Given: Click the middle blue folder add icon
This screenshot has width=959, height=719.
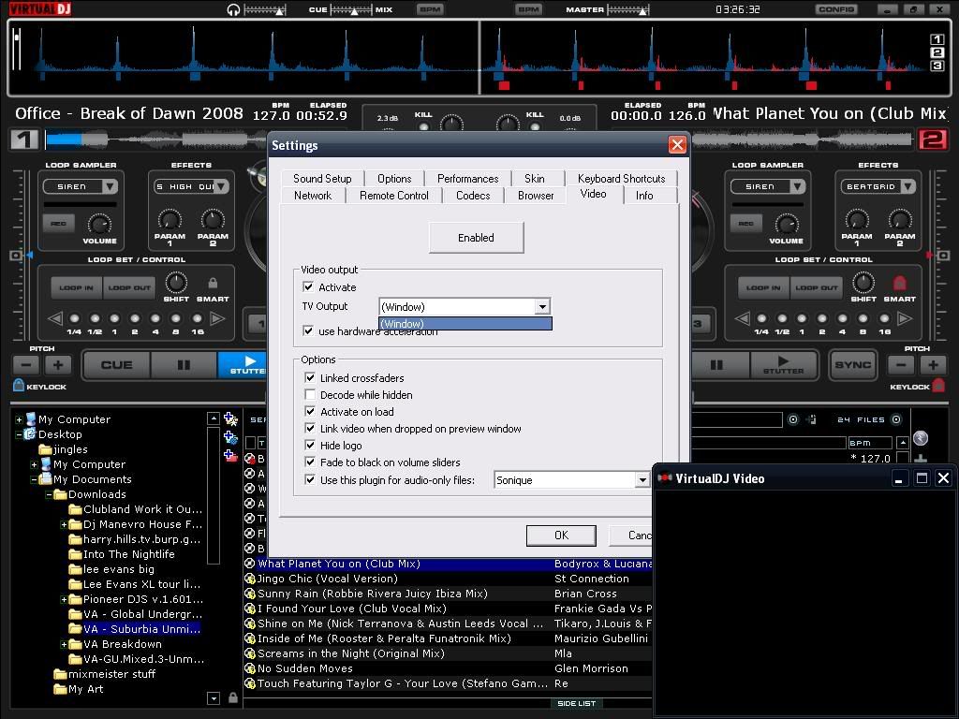Looking at the screenshot, I should point(230,438).
